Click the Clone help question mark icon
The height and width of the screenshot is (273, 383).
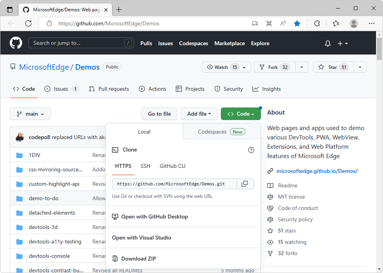(251, 150)
